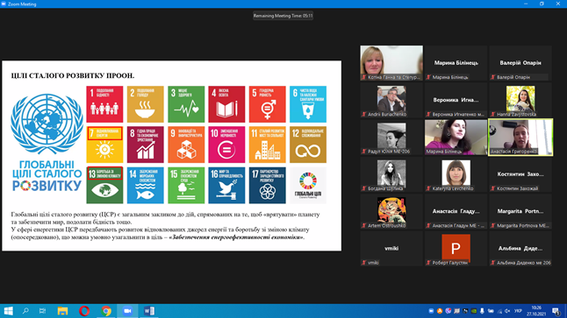Open the УКР language switcher

point(518,311)
